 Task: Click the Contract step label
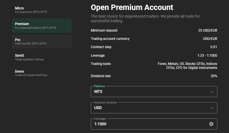(101, 47)
